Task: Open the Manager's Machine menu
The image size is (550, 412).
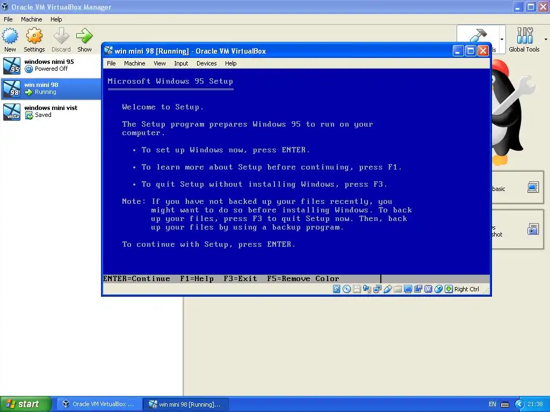Action: (31, 19)
